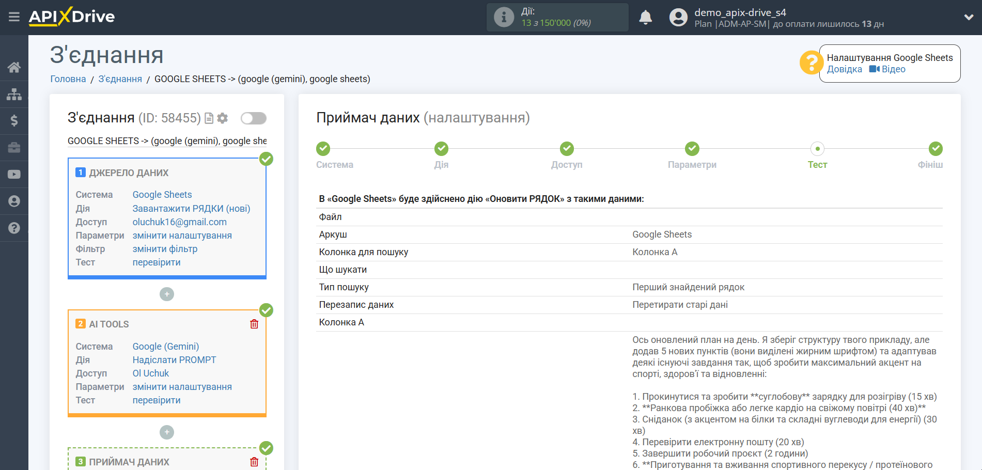Click the briefcase icon in the sidebar

(14, 148)
